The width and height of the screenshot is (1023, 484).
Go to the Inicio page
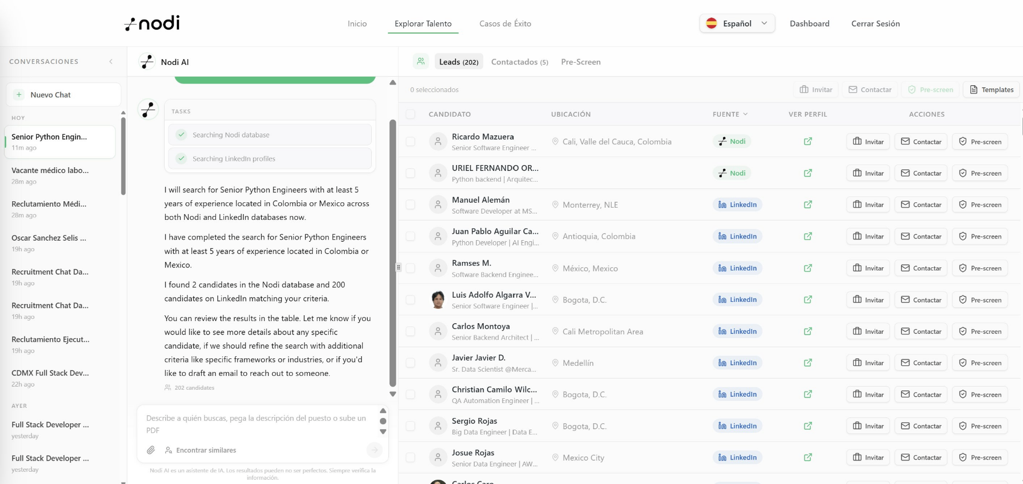coord(357,23)
